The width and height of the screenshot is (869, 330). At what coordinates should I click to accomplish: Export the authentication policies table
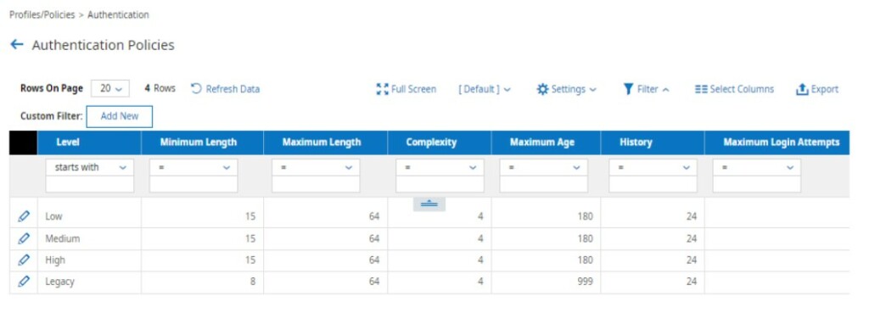pos(817,89)
